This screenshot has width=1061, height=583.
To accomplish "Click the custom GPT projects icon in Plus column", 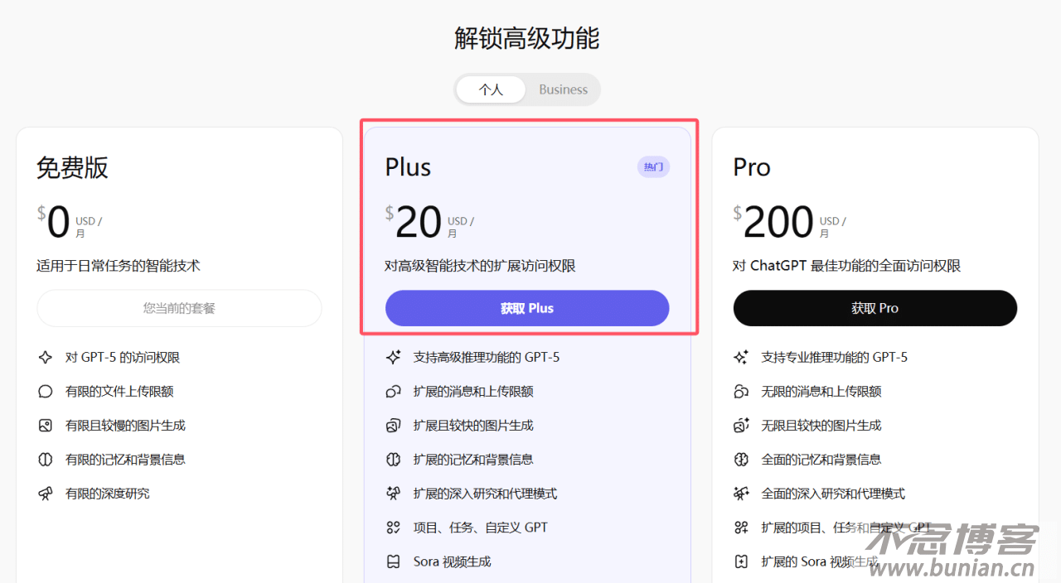I will pos(394,527).
